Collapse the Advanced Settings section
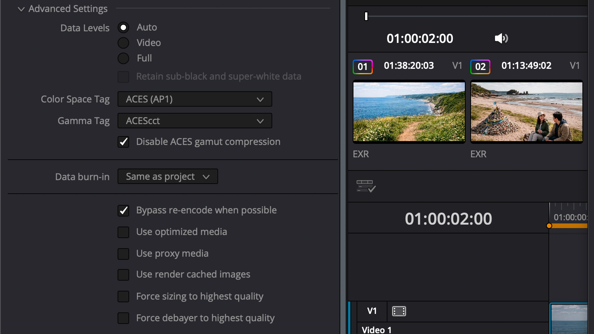 pos(21,9)
